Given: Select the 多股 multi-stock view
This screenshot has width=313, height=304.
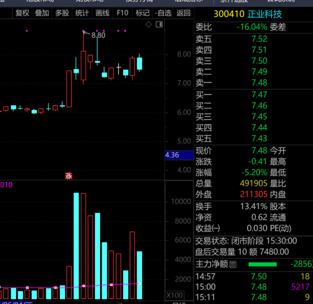Looking at the screenshot, I should tap(62, 13).
